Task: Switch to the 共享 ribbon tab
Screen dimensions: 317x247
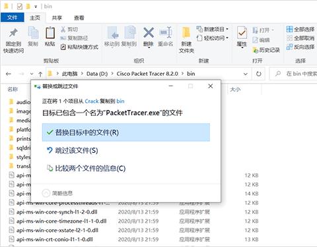Action: coord(57,18)
